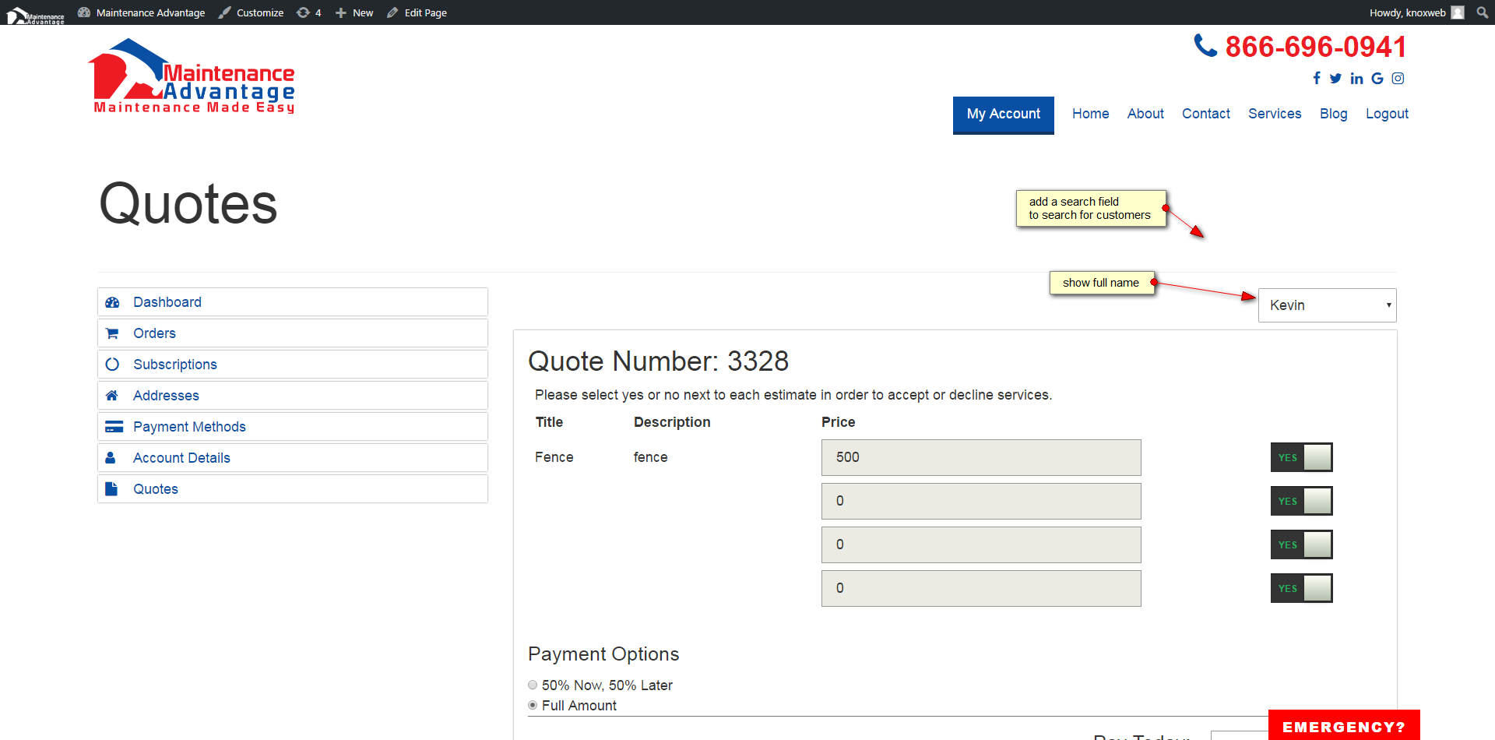Screen dimensions: 1495x740
Task: Click the LinkedIn icon in header
Action: coord(1356,78)
